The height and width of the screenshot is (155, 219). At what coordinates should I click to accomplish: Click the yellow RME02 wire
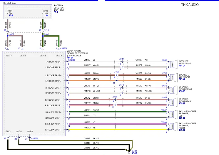pyautogui.click(x=118, y=129)
